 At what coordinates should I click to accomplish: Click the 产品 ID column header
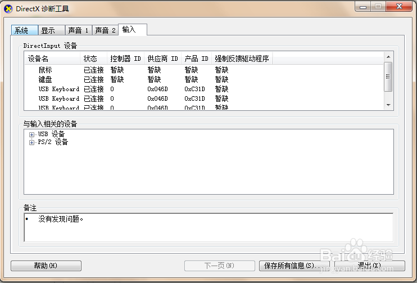tap(196, 59)
